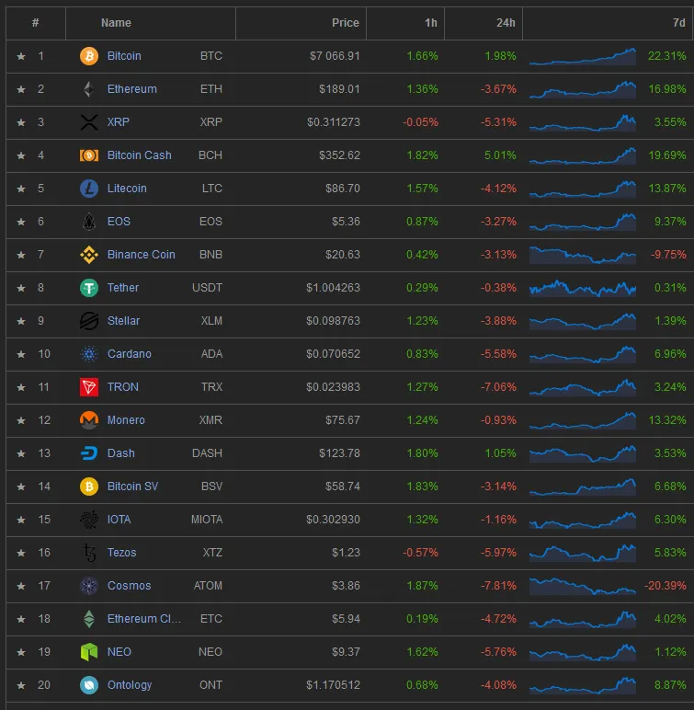The height and width of the screenshot is (710, 694).
Task: Toggle the star for XRP
Action: point(21,122)
